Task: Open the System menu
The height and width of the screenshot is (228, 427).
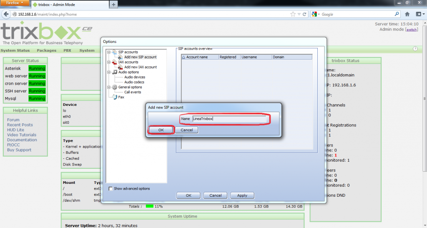Action: [x=87, y=50]
